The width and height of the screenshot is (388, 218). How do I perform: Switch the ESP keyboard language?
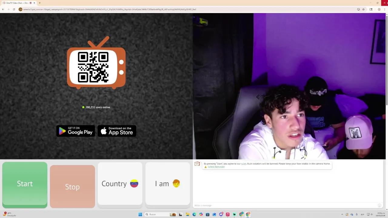(363, 214)
